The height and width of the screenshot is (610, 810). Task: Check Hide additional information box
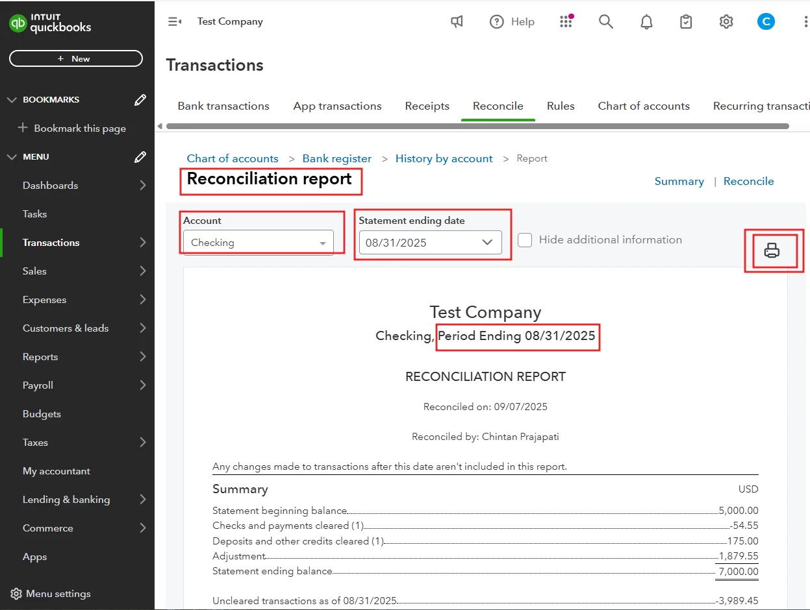525,240
